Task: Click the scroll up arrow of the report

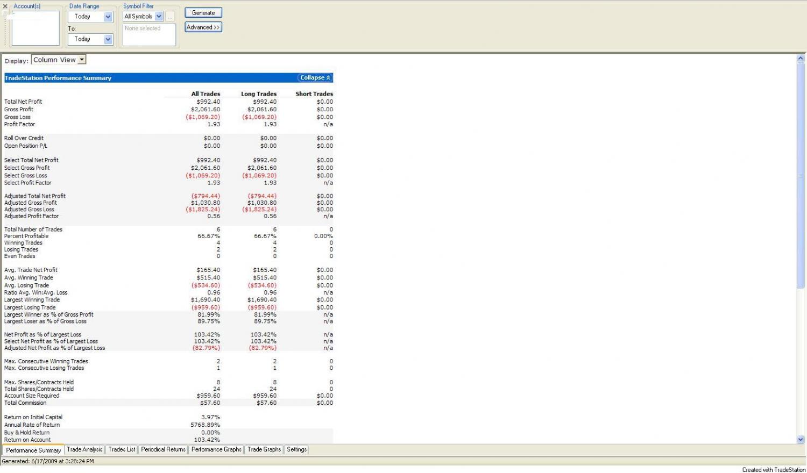Action: 801,58
